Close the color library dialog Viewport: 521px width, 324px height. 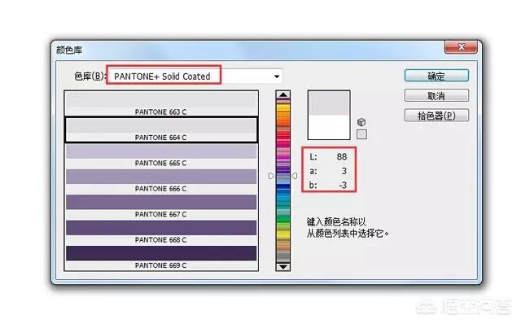click(x=462, y=47)
